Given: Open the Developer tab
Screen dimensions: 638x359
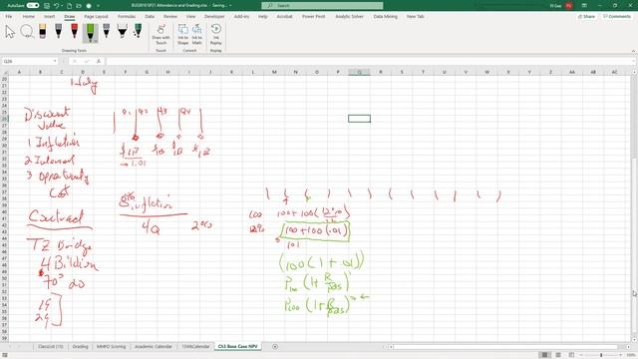Looking at the screenshot, I should tap(214, 16).
